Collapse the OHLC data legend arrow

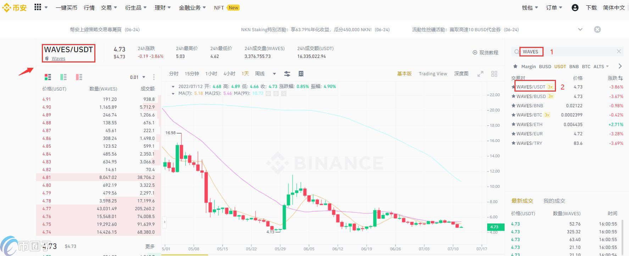pyautogui.click(x=173, y=86)
